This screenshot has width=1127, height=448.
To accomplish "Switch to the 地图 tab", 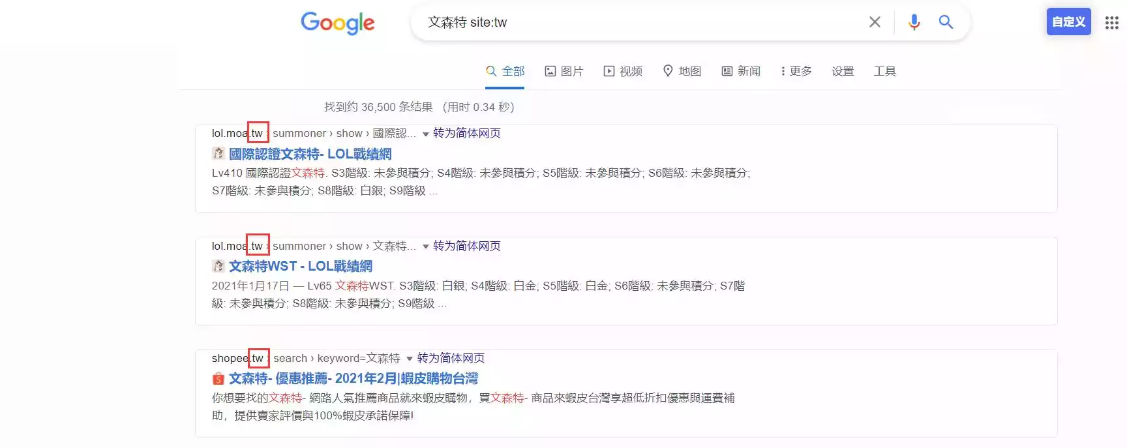I will click(x=682, y=71).
